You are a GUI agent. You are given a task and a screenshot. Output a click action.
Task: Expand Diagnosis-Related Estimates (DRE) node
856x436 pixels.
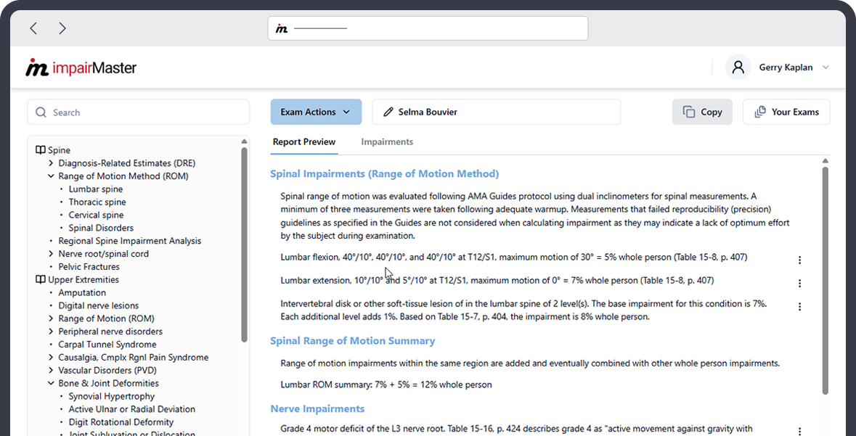(51, 163)
